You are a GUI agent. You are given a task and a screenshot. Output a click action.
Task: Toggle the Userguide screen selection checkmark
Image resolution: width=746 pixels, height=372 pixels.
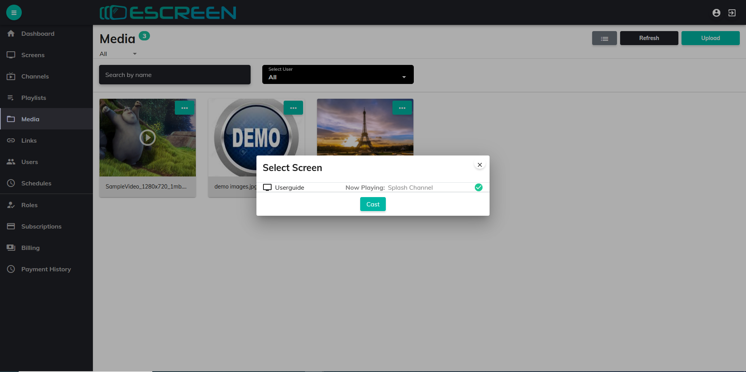478,187
